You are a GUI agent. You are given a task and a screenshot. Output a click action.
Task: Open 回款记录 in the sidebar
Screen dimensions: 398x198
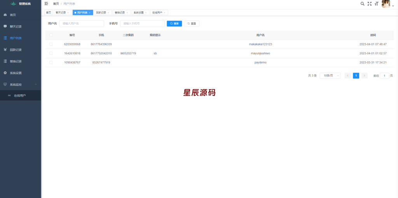(21, 50)
